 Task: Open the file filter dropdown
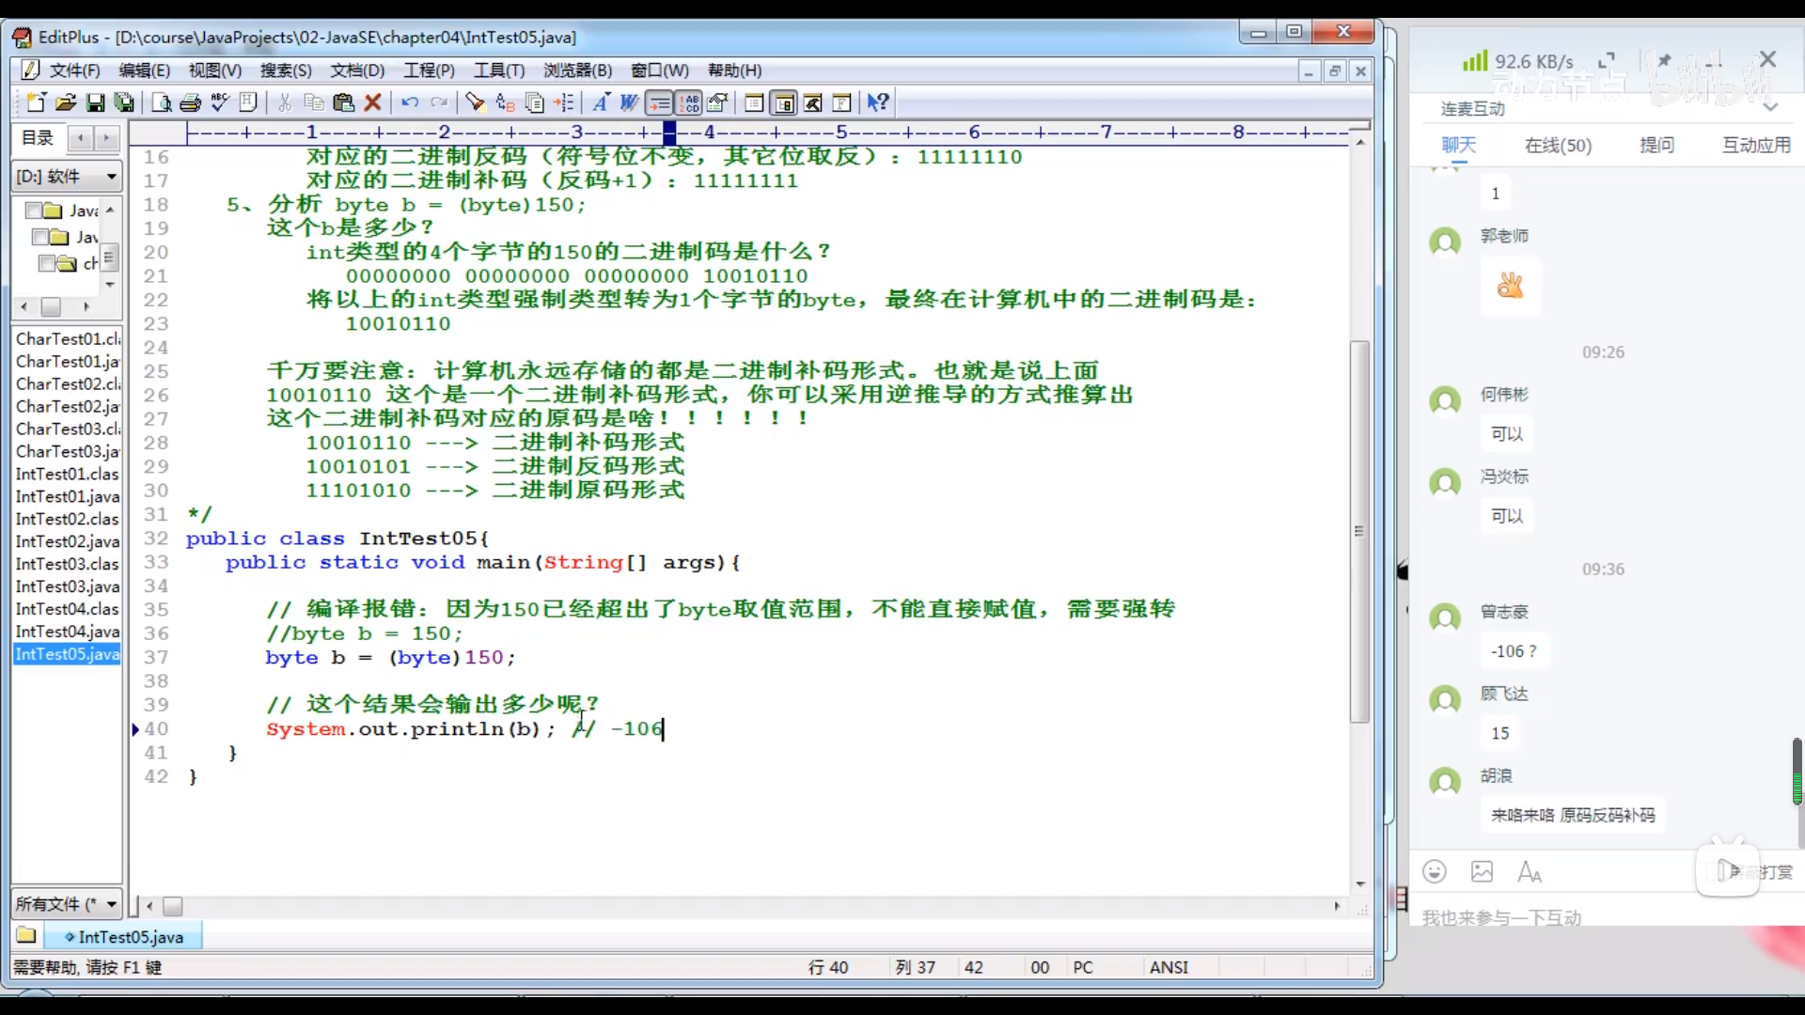pyautogui.click(x=111, y=904)
